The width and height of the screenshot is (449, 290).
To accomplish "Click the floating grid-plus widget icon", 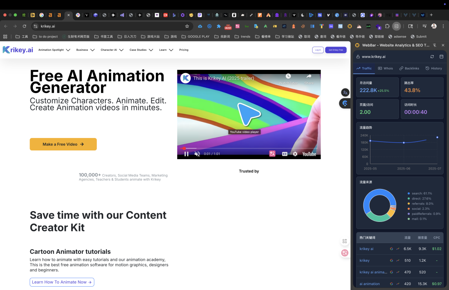I will pyautogui.click(x=345, y=241).
